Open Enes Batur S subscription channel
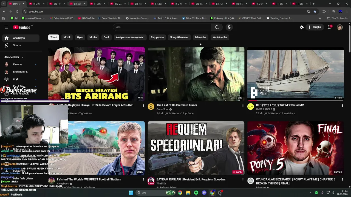The width and height of the screenshot is (351, 197). (21, 72)
